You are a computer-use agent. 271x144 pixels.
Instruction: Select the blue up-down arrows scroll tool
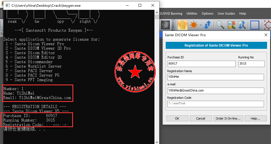click(208, 25)
